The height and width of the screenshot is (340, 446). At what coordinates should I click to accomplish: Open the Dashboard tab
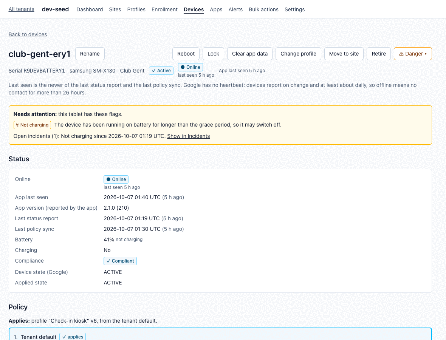90,10
